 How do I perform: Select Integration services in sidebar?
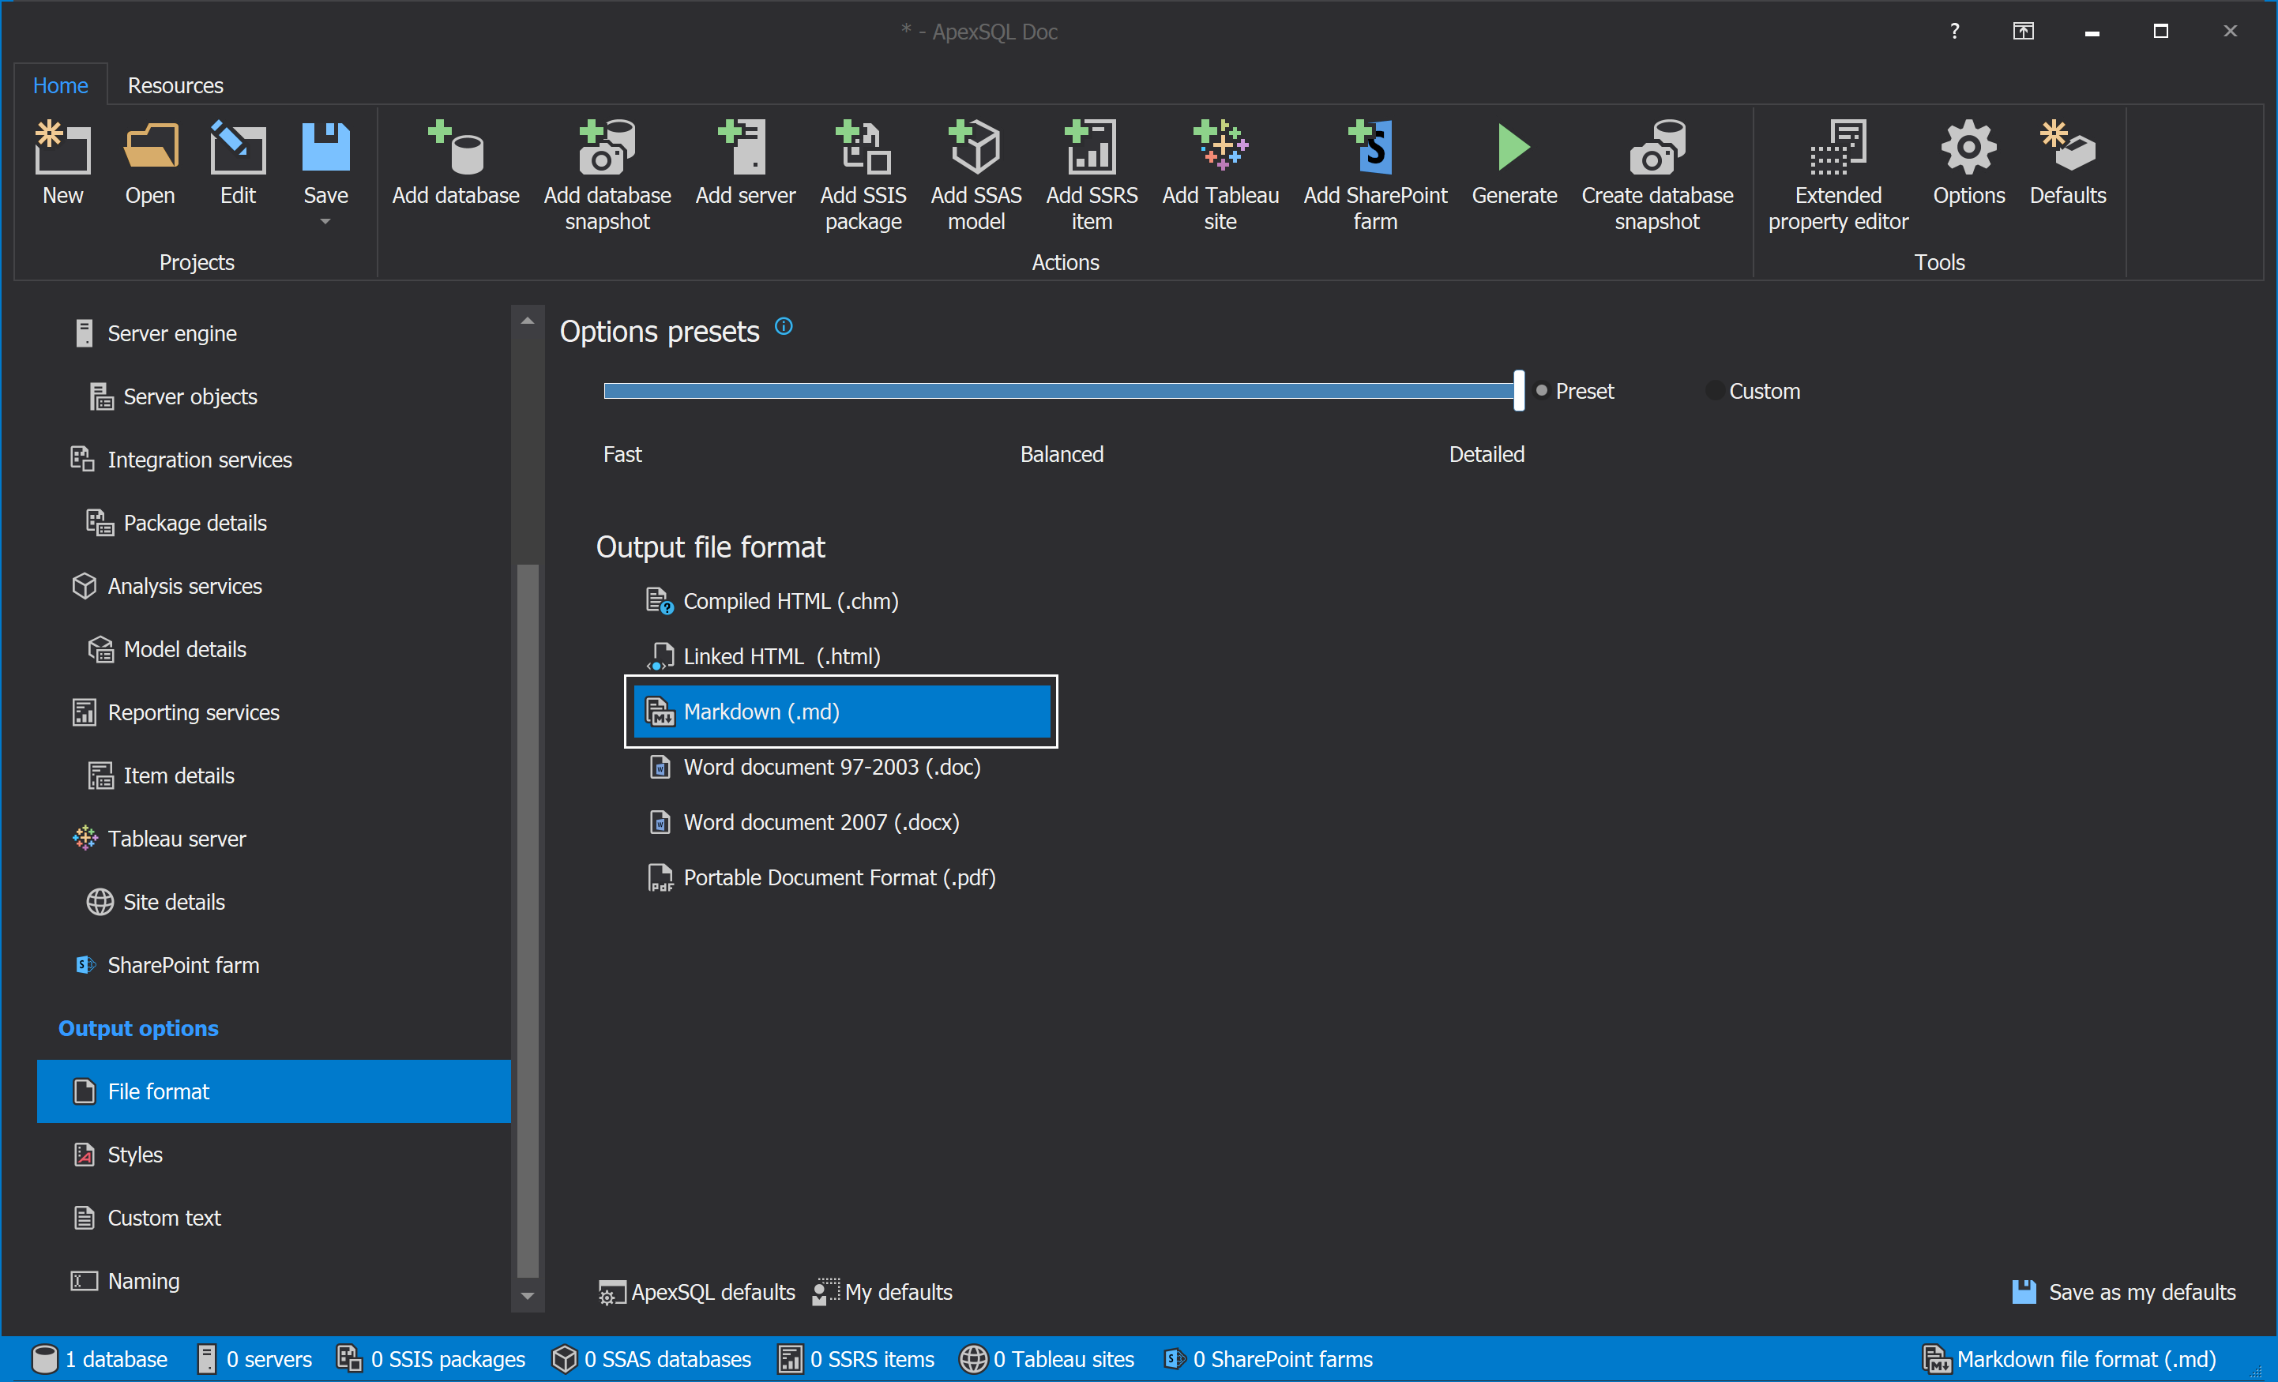pyautogui.click(x=273, y=460)
